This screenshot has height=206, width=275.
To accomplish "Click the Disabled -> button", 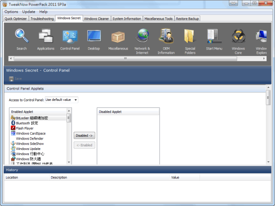I will click(84, 136).
